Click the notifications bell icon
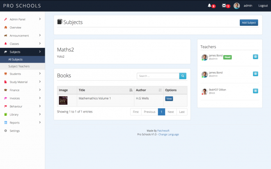 pos(209,6)
